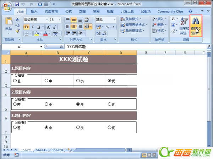Switch to the 插入 ribbon tab
The height and width of the screenshot is (159, 213).
[34, 11]
